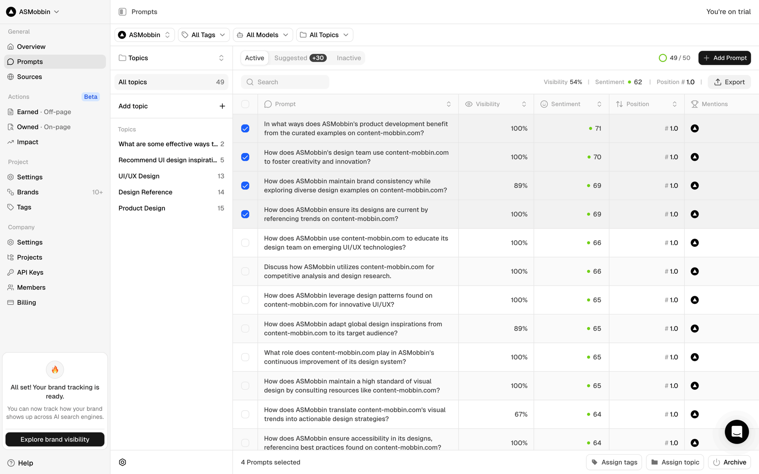
Task: Click the Brands sidebar icon
Action: coord(11,192)
